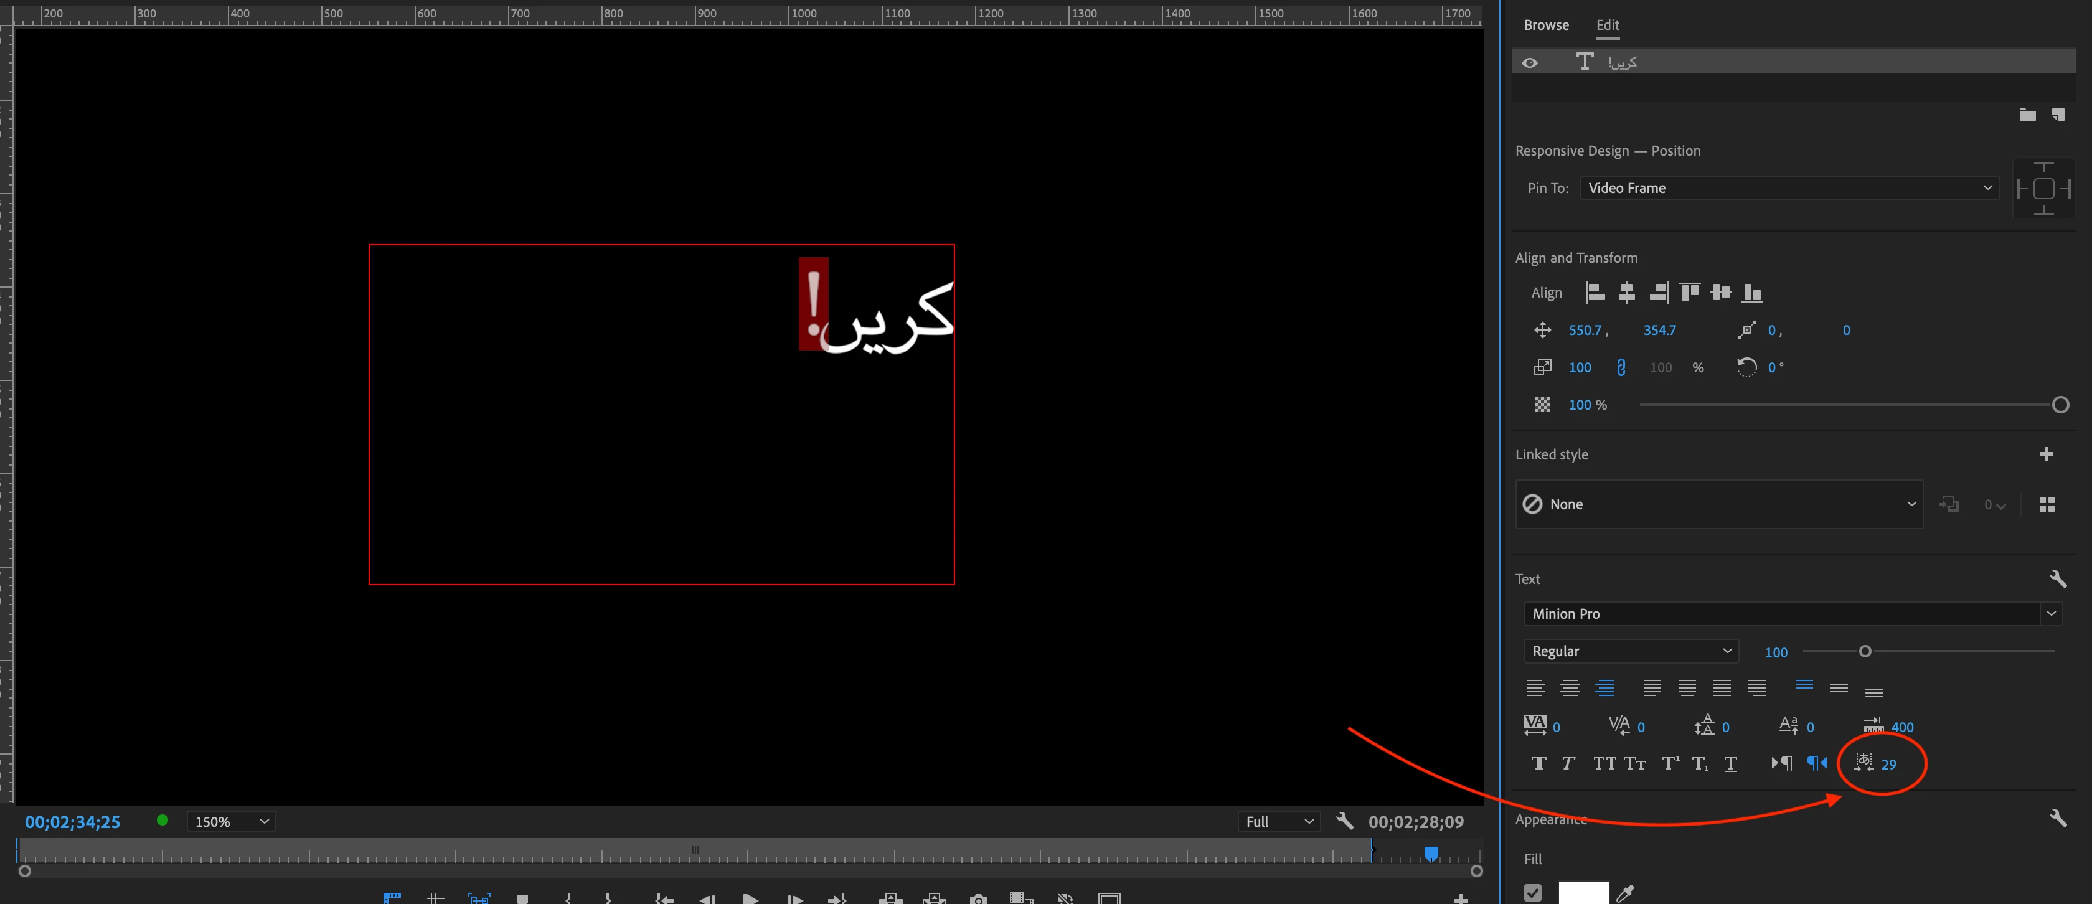This screenshot has height=904, width=2092.
Task: Click the align horizontal center icon
Action: (x=1626, y=293)
